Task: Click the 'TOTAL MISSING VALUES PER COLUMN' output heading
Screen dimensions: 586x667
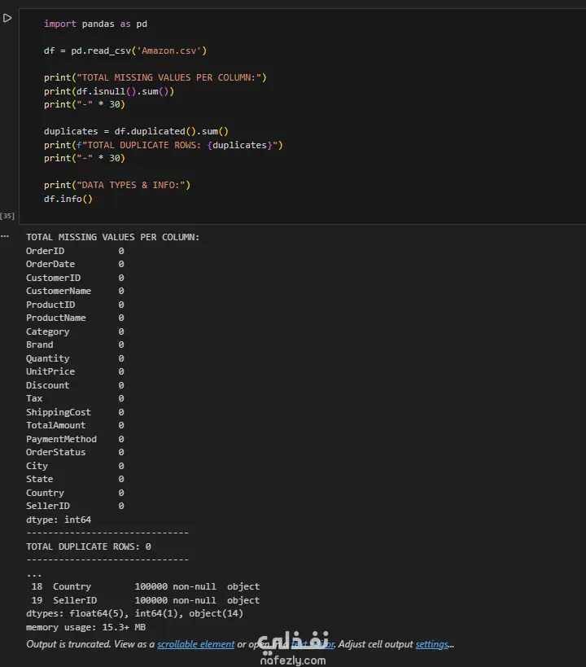Action: (112, 237)
